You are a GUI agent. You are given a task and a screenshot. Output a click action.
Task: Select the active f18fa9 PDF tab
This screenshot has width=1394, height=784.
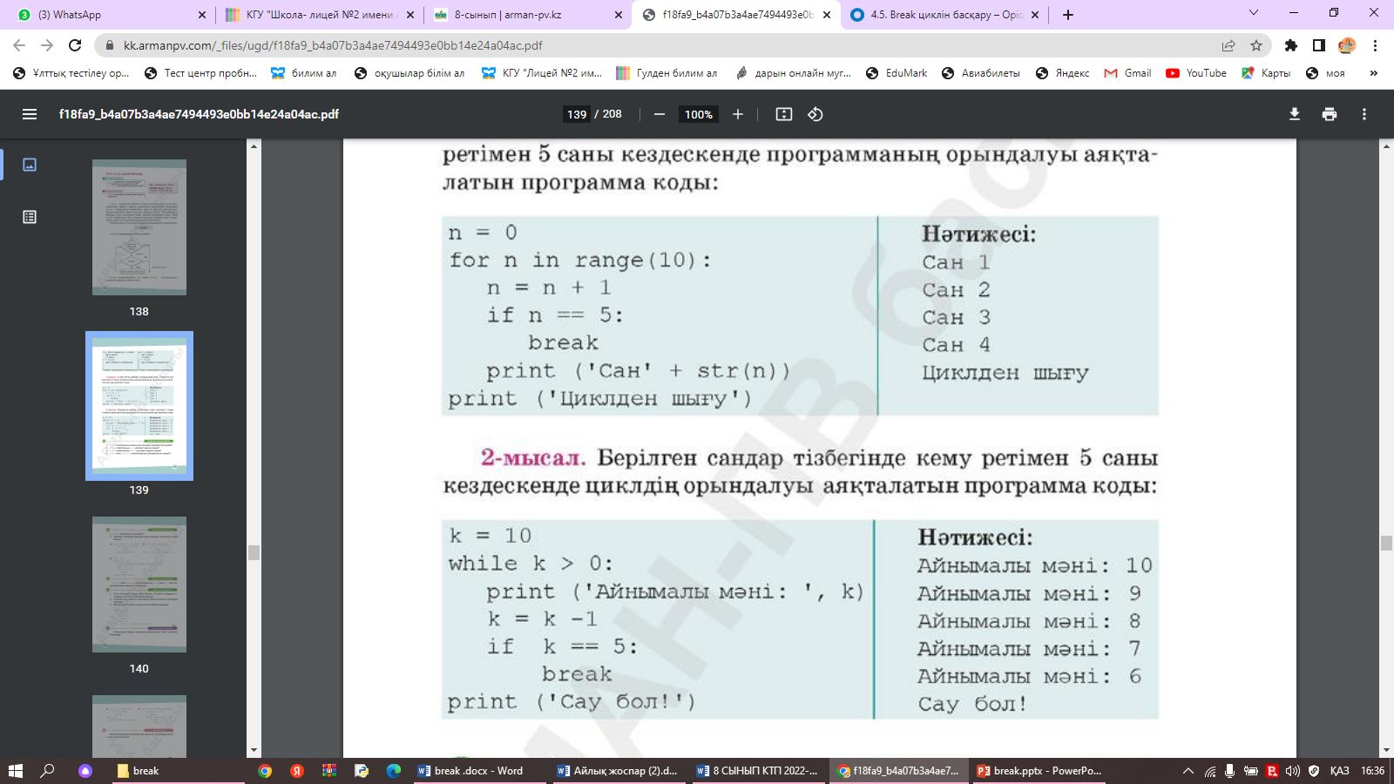coord(737,15)
